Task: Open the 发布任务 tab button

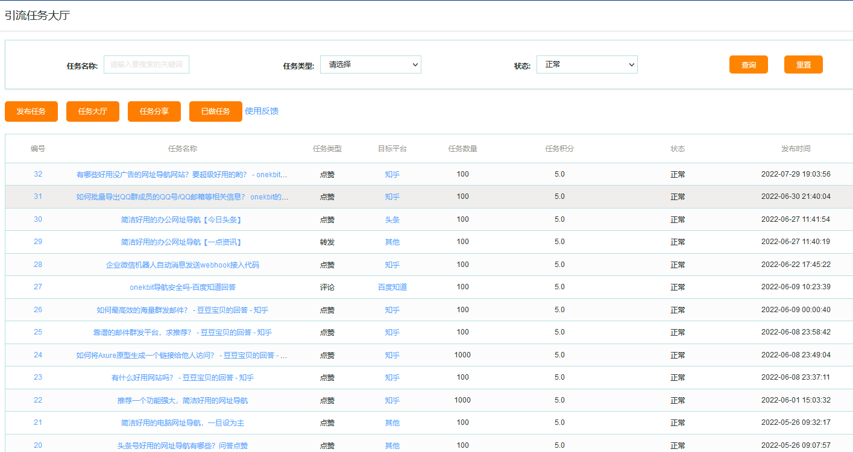Action: (x=31, y=111)
